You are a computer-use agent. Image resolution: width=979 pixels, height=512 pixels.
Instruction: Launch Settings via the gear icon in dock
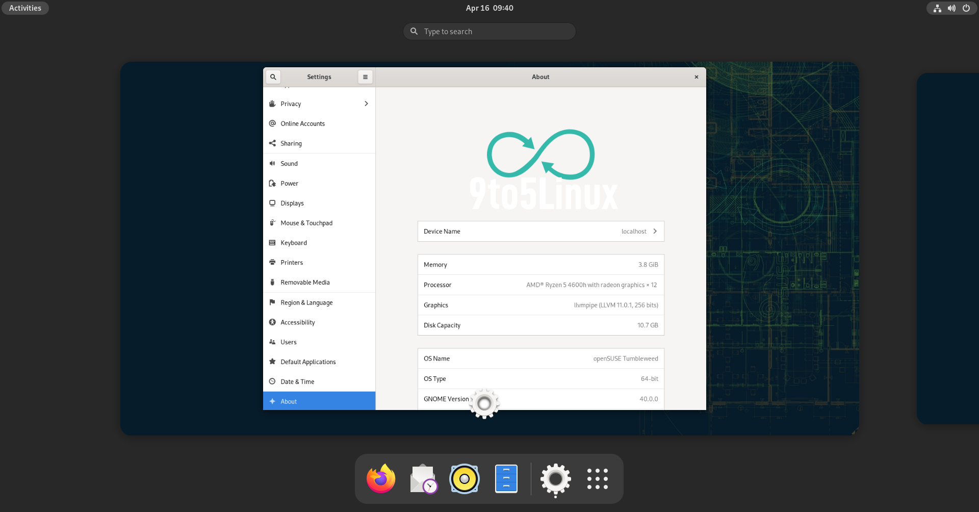555,479
